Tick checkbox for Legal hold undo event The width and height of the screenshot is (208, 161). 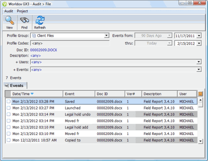click(x=9, y=114)
